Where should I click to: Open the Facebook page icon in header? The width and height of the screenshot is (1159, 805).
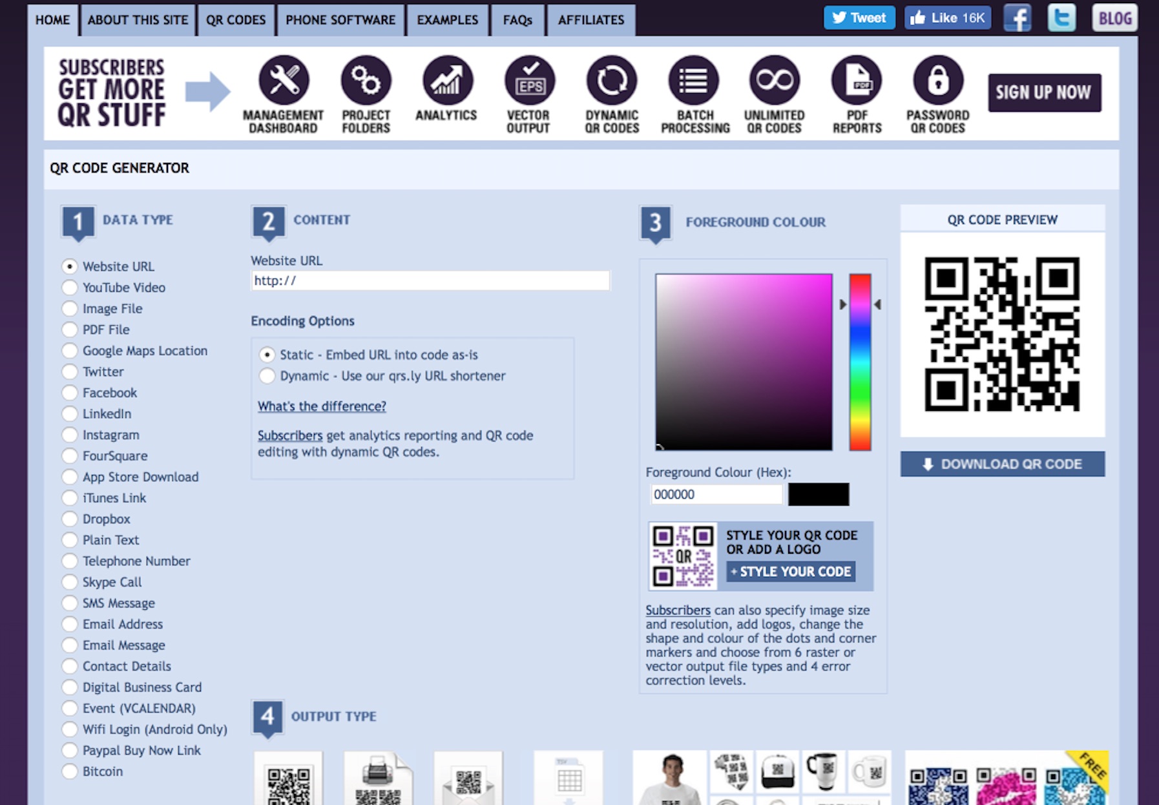pyautogui.click(x=1017, y=18)
